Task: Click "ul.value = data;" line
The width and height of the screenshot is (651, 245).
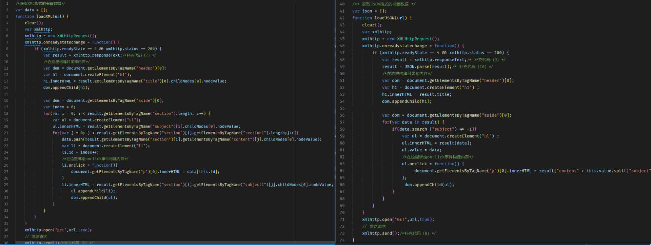Action: (422, 150)
